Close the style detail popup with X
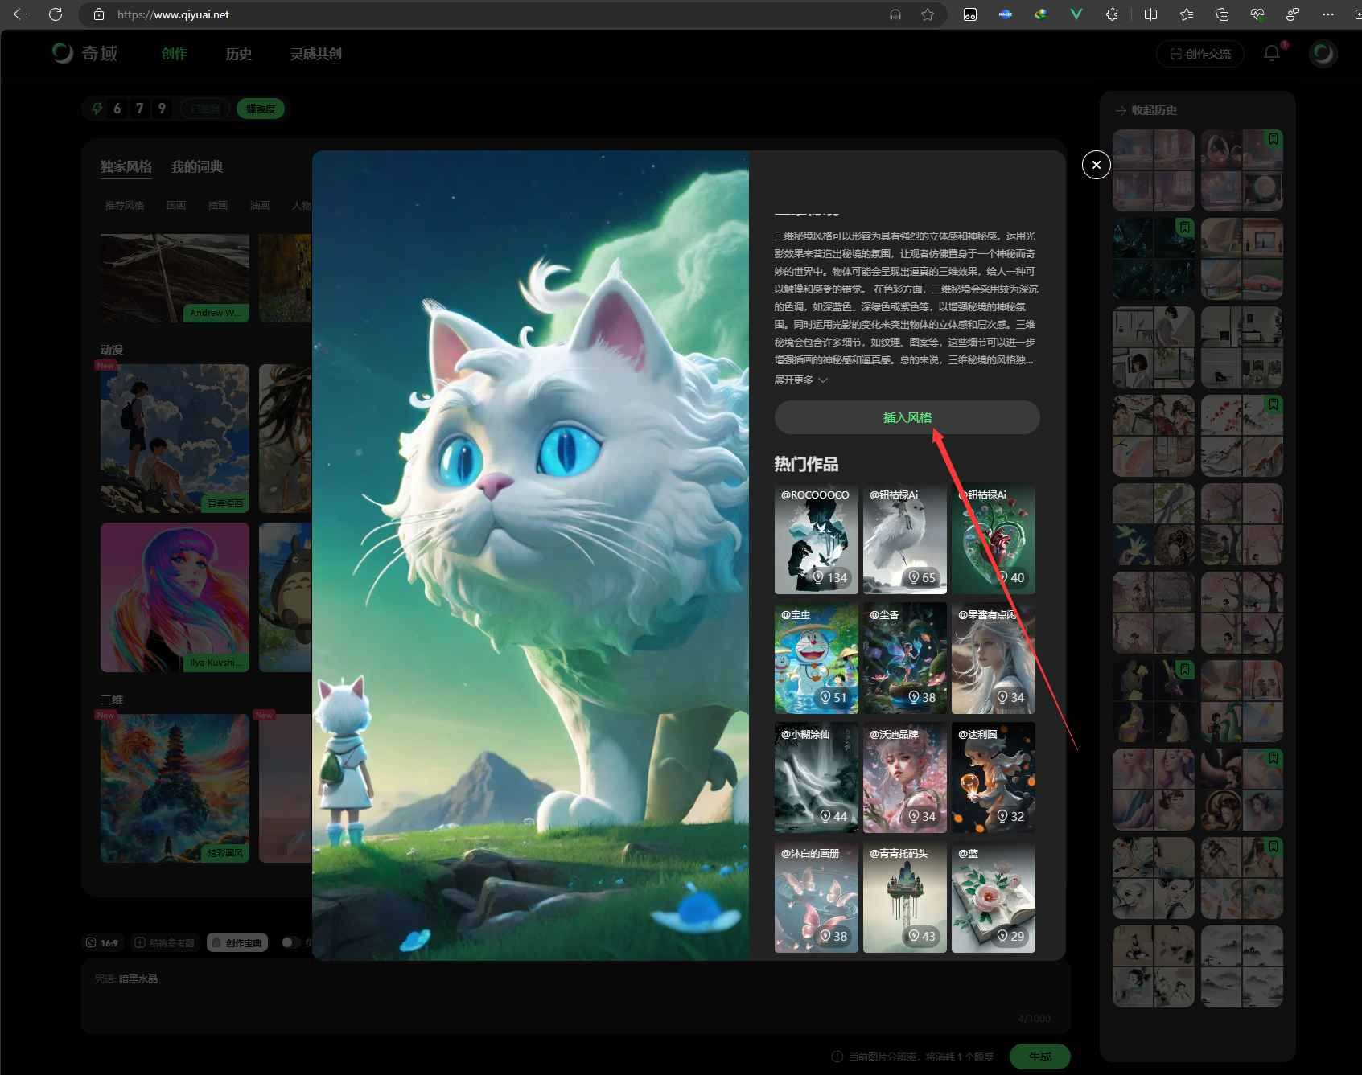 [1096, 165]
